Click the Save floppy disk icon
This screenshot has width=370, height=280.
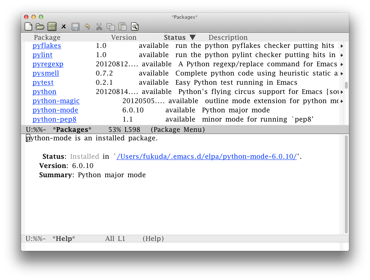pyautogui.click(x=75, y=27)
